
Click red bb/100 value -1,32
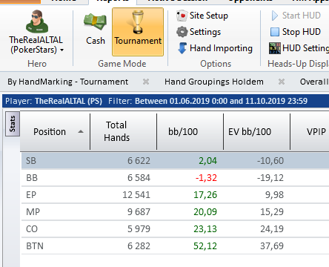point(206,178)
